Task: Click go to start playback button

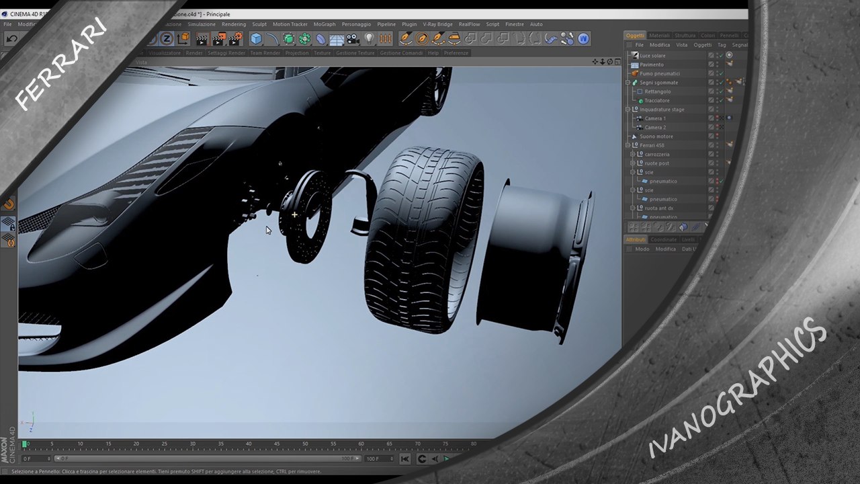Action: (x=405, y=459)
